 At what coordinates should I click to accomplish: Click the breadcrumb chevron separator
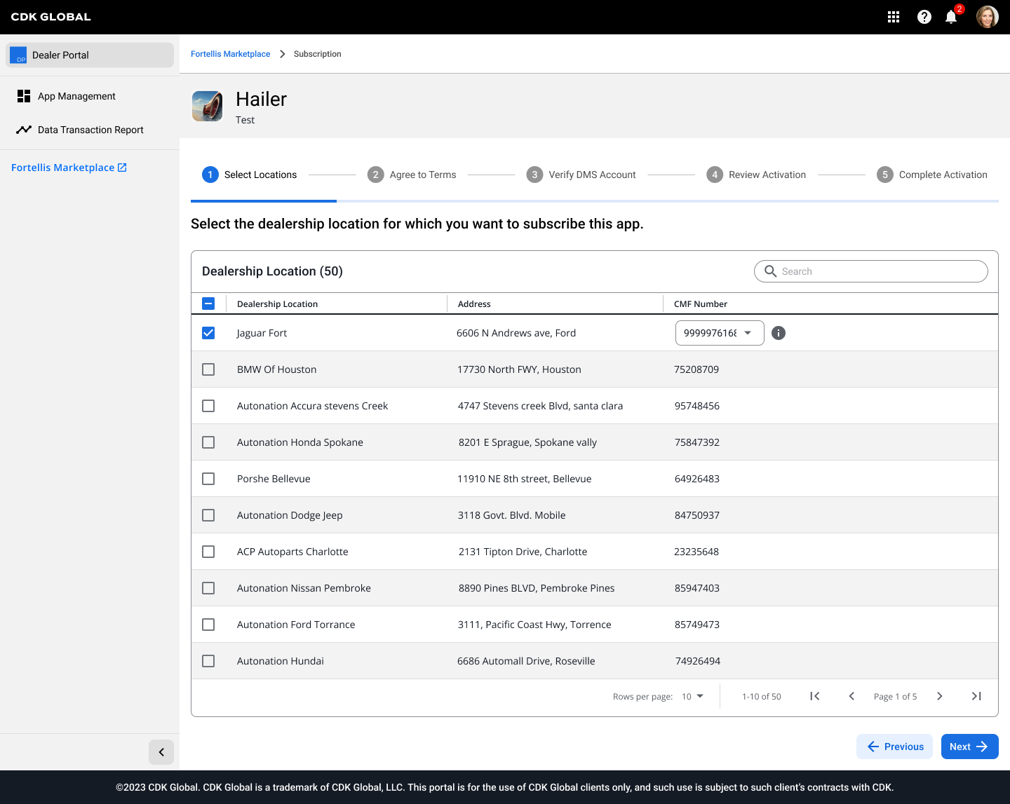[282, 54]
